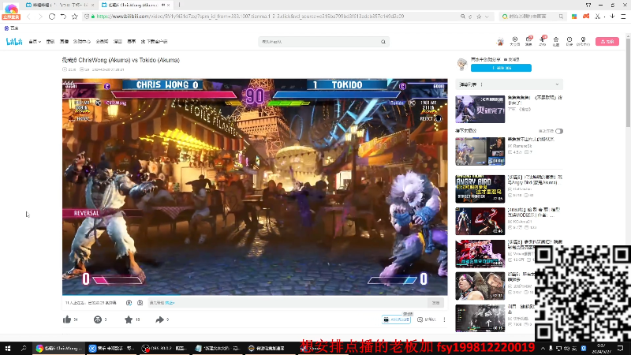Give a coin to the video
This screenshot has width=631, height=355.
tap(97, 319)
